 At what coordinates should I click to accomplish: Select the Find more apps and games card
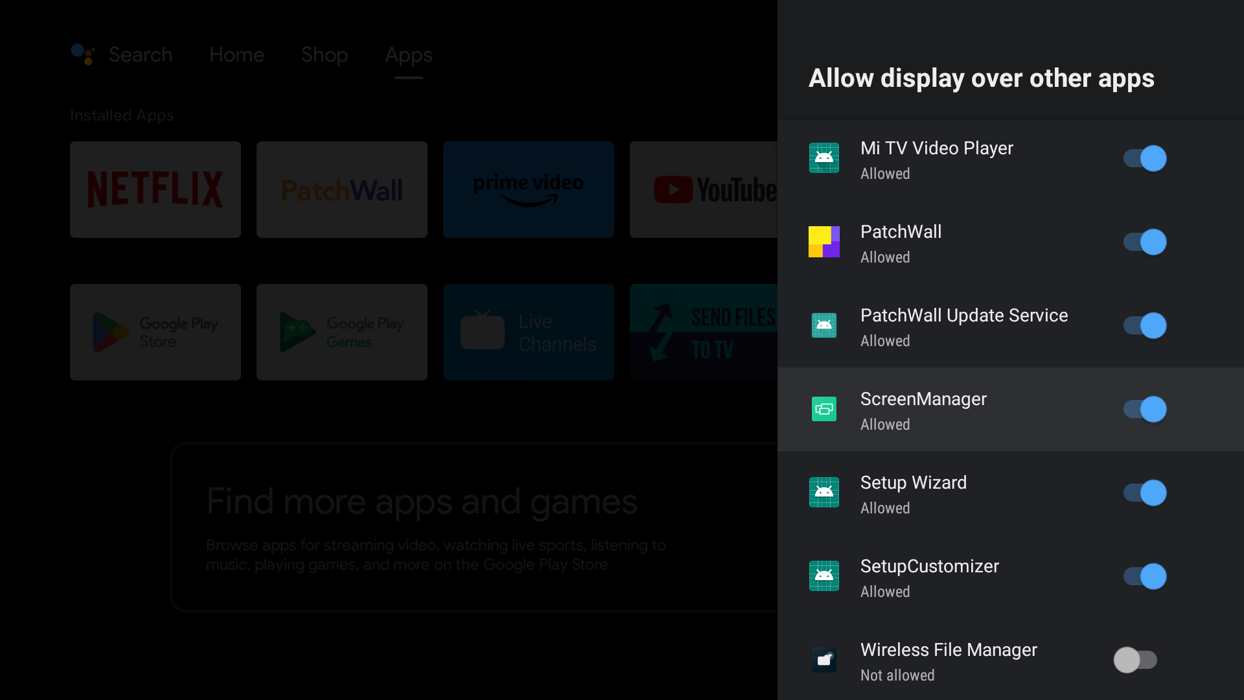click(x=474, y=527)
